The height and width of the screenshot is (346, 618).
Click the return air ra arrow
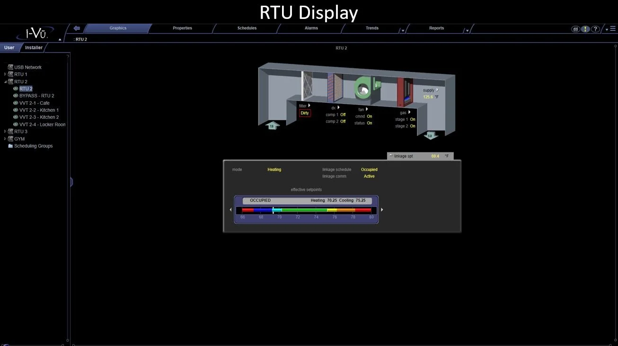(272, 125)
